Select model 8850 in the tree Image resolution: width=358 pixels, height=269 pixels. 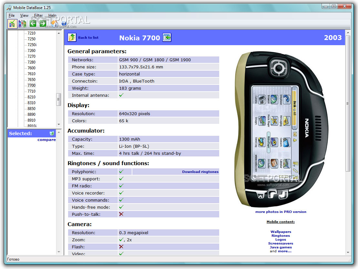(x=32, y=109)
